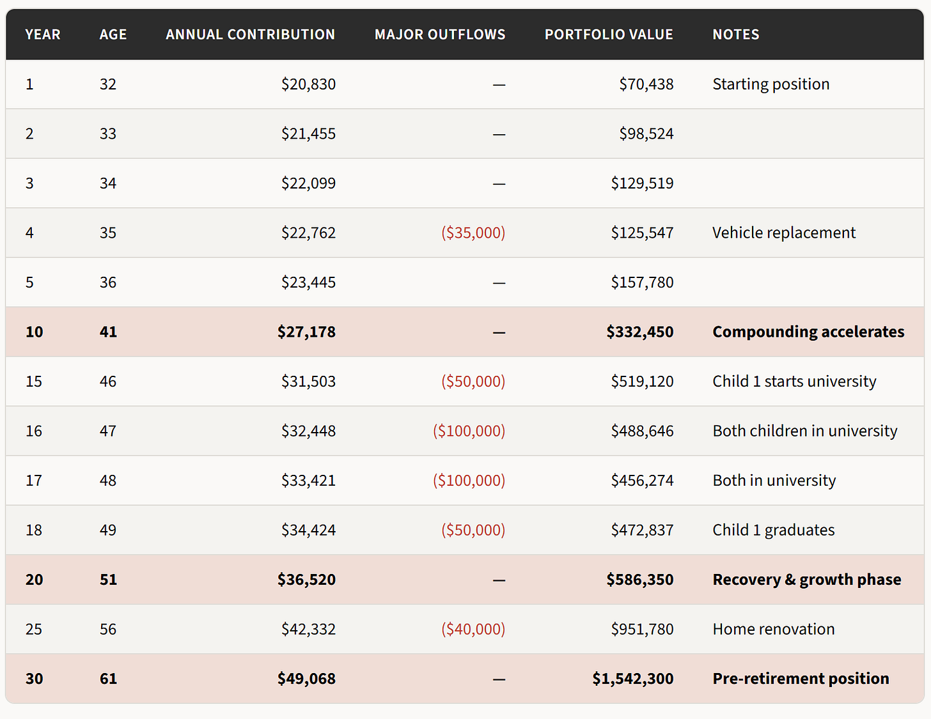This screenshot has width=931, height=719.
Task: Click the Portfolio Value column header
Action: click(609, 35)
